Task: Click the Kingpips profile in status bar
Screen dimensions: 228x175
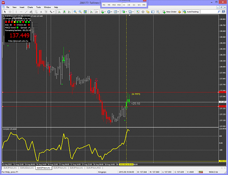Action: [103, 172]
